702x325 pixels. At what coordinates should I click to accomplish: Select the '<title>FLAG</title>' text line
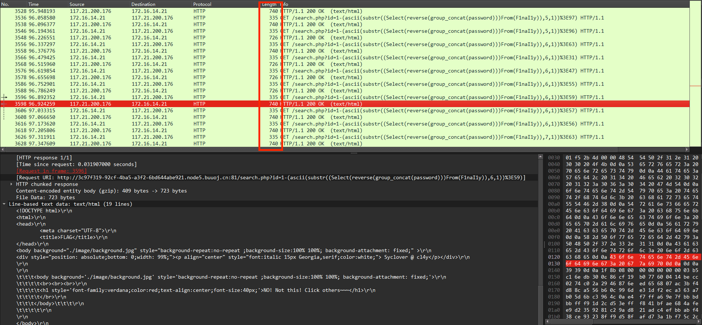(74, 237)
